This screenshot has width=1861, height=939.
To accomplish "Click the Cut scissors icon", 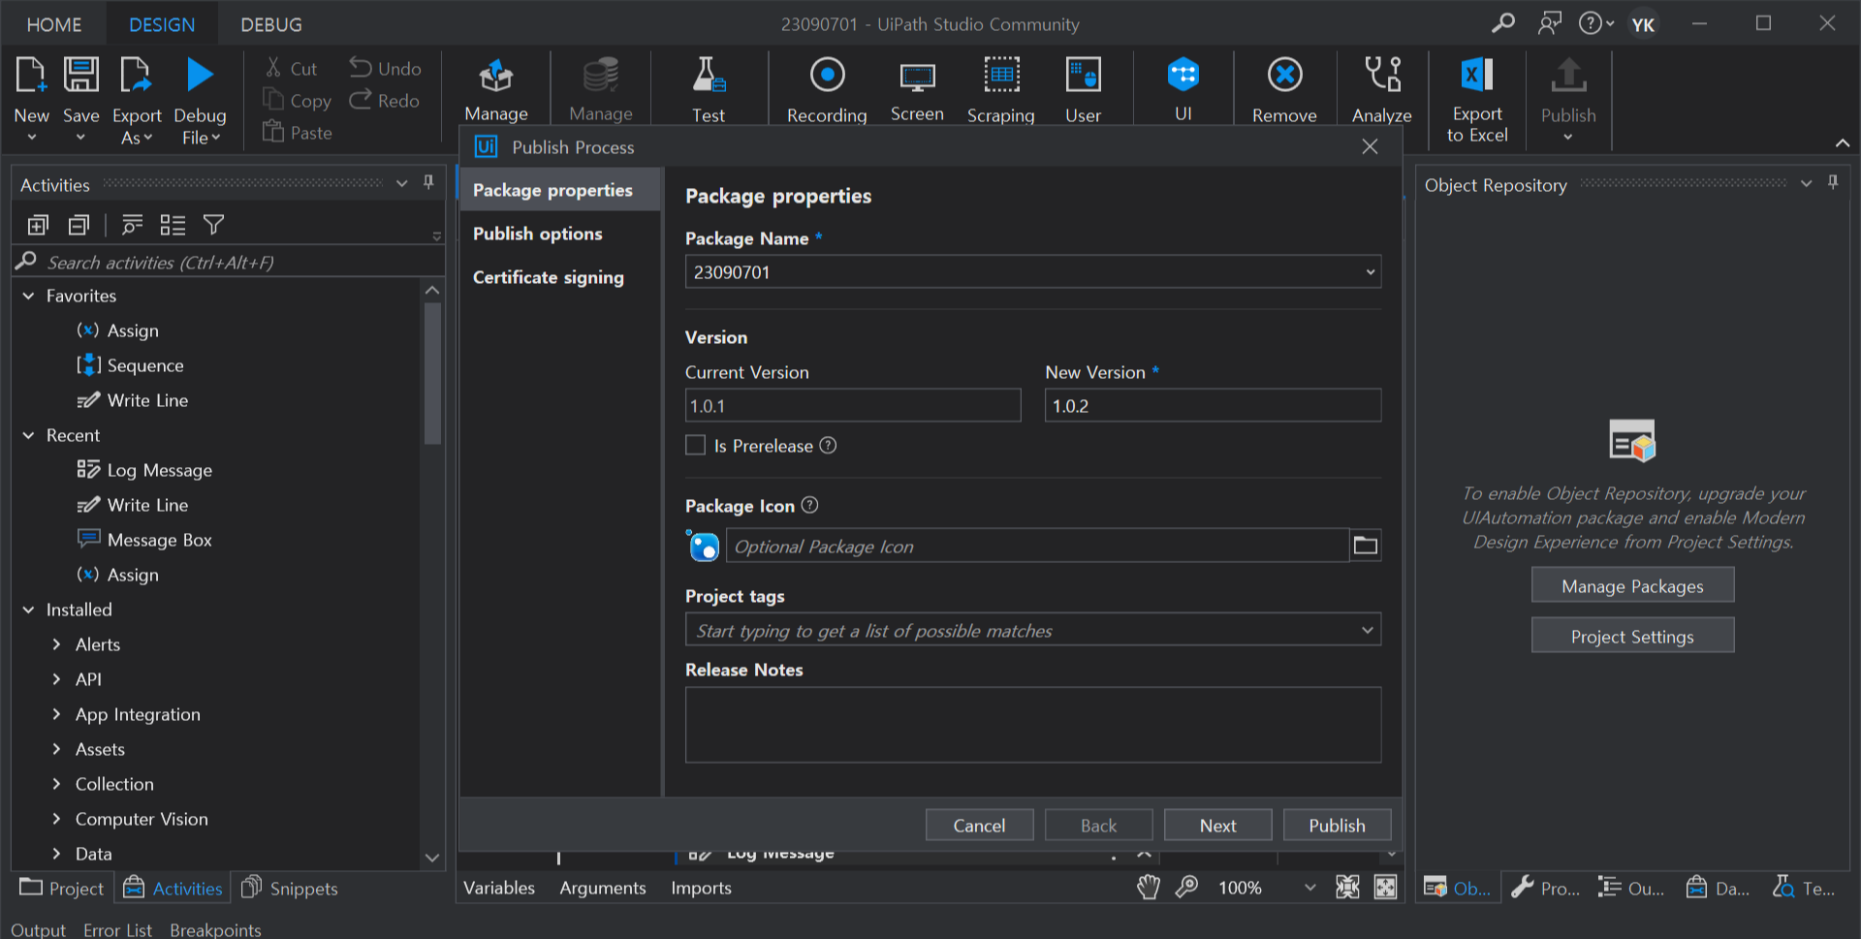I will pyautogui.click(x=273, y=68).
